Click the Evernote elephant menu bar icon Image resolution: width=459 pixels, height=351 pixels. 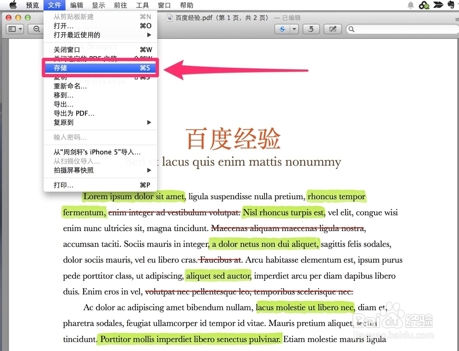tap(451, 5)
